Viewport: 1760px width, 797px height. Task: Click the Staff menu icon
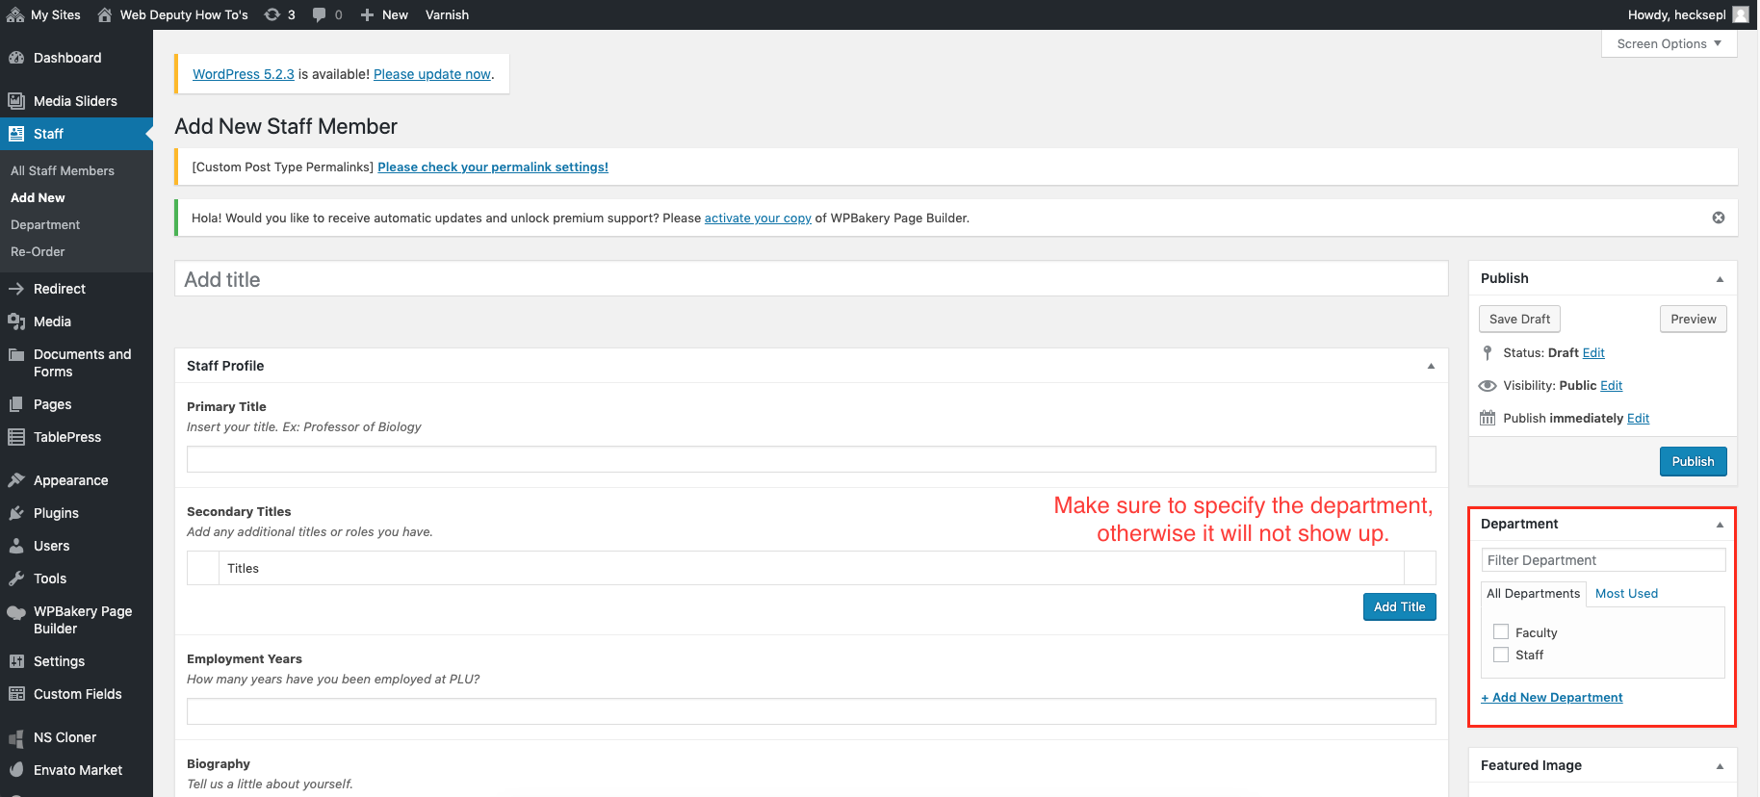click(16, 134)
